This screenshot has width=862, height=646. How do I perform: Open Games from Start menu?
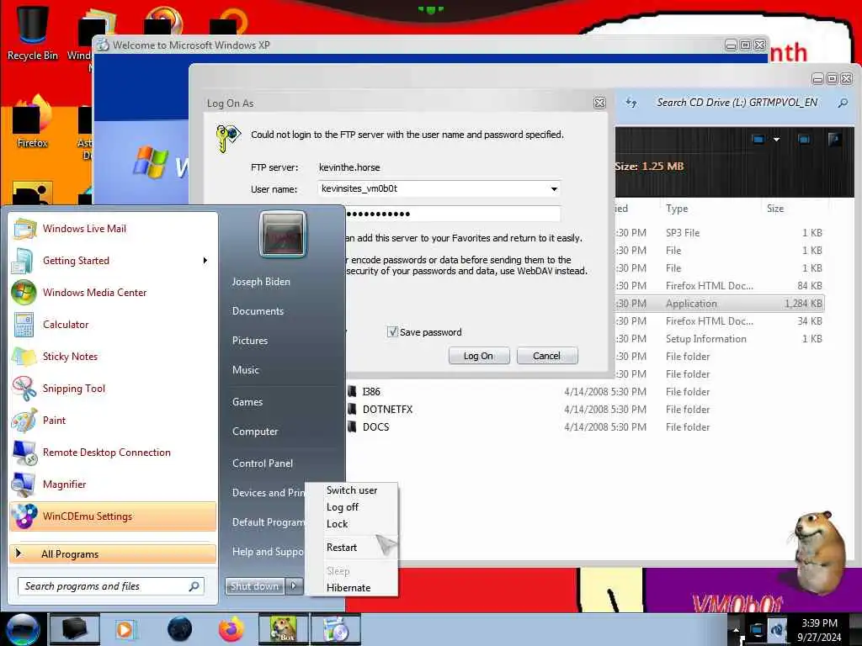247,402
